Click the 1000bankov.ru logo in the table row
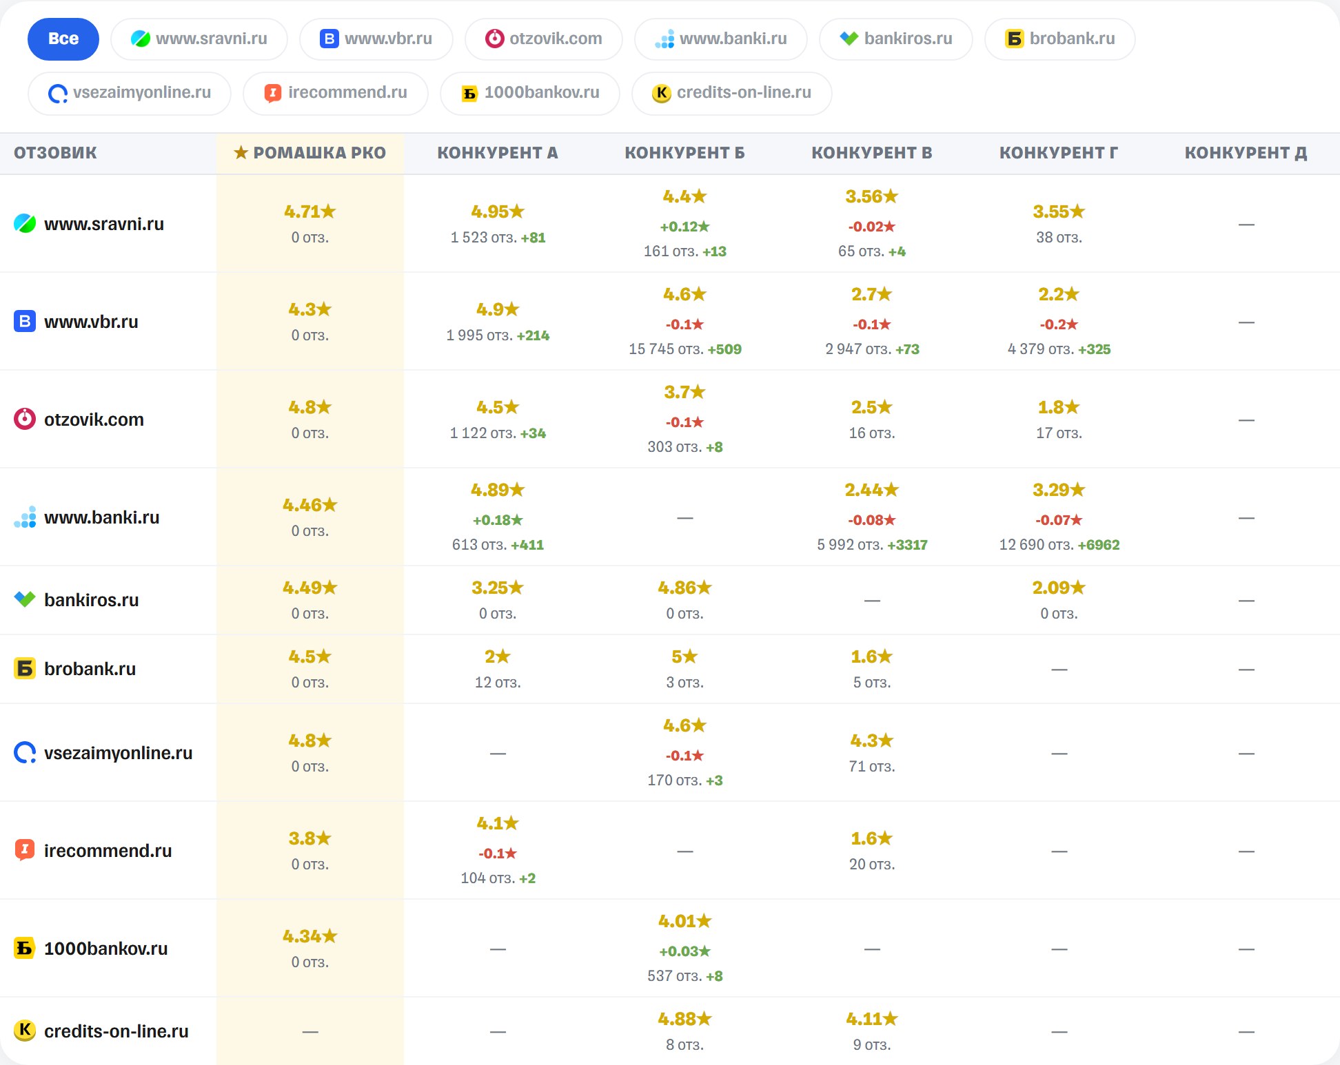 (25, 949)
